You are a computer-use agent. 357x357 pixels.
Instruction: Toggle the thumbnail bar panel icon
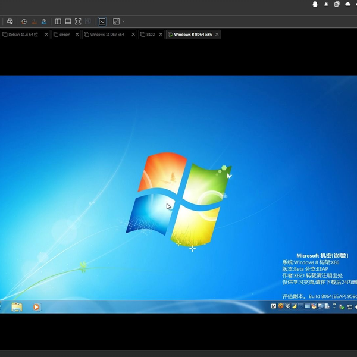click(x=68, y=21)
